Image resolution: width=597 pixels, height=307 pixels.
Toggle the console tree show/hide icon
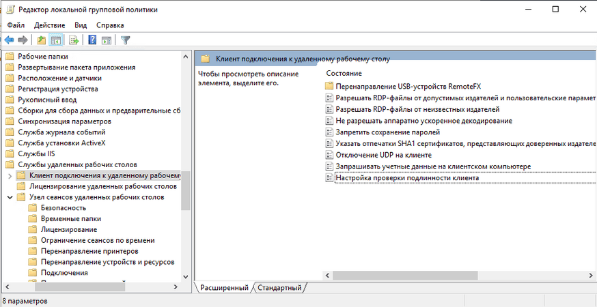(55, 40)
